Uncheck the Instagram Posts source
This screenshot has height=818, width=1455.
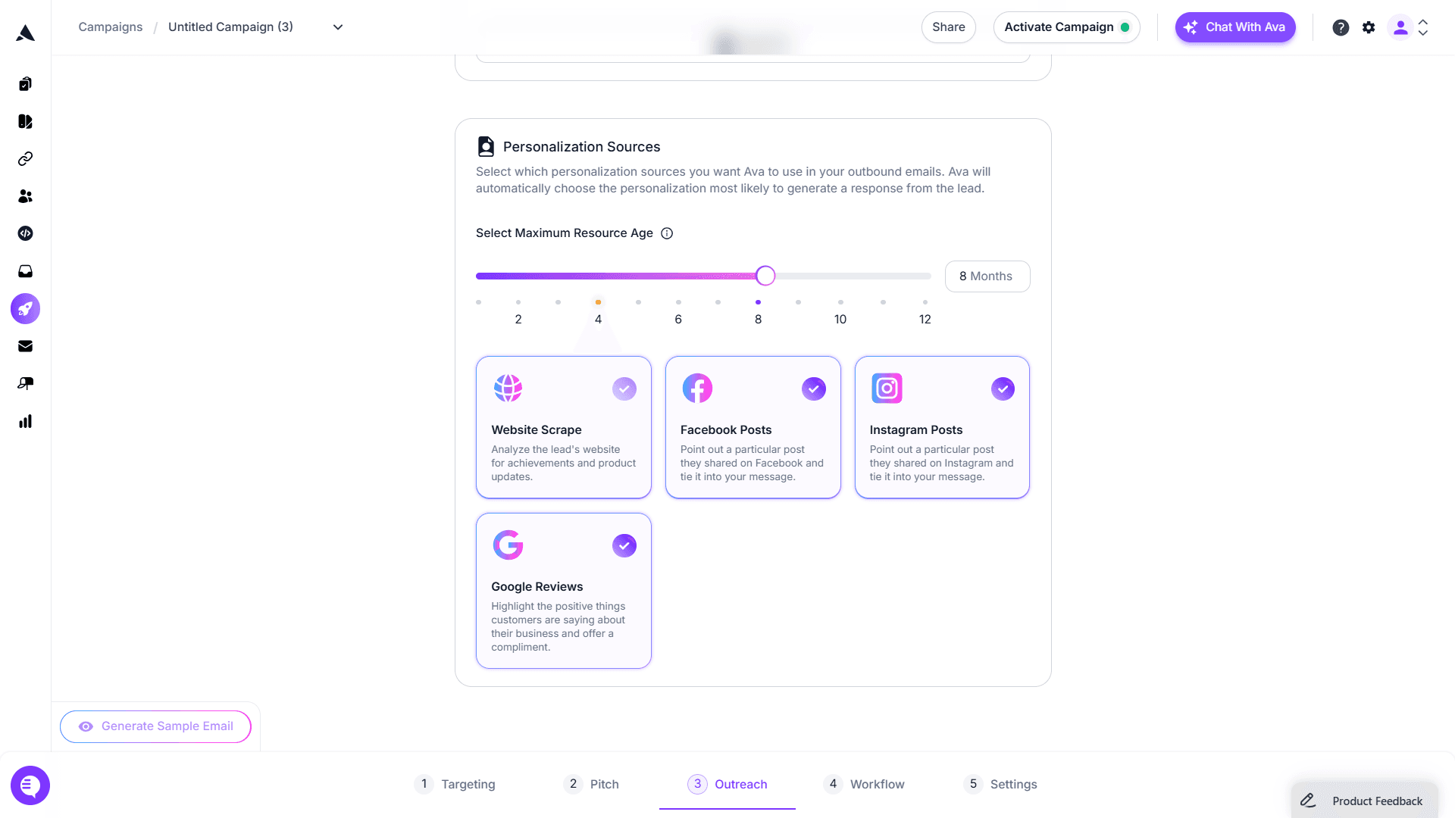click(x=1003, y=389)
